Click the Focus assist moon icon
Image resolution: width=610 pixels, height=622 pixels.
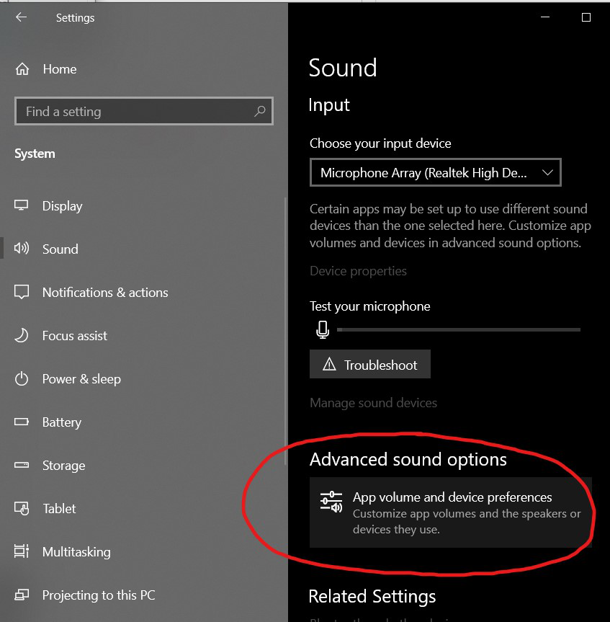(x=22, y=336)
